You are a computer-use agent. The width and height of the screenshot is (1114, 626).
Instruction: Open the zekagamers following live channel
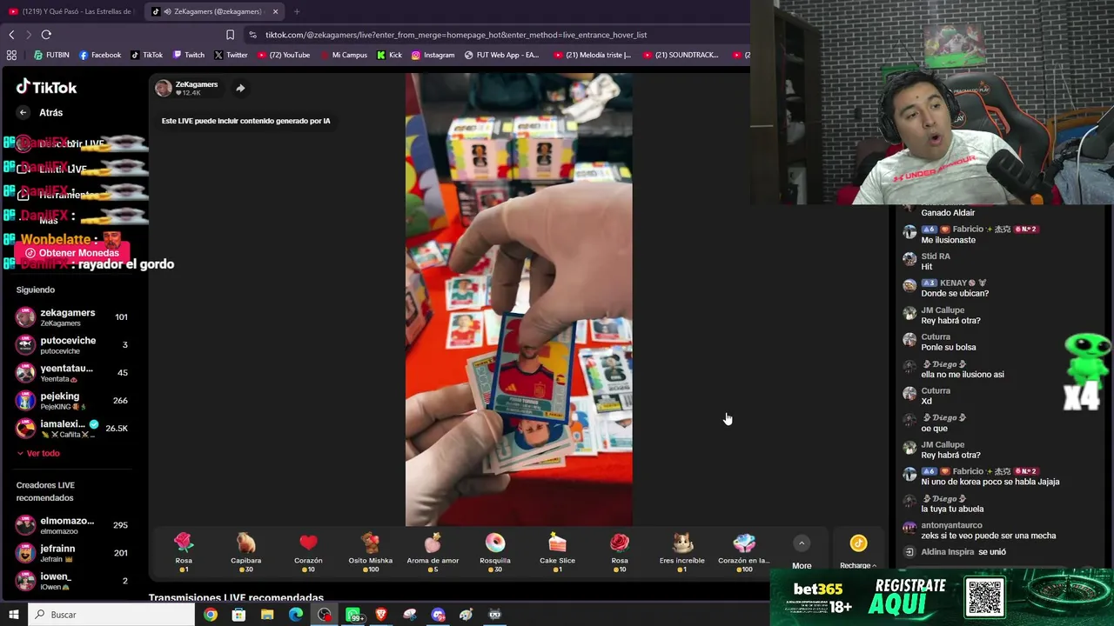[72, 317]
